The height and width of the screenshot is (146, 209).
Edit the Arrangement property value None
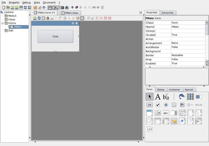188,43
